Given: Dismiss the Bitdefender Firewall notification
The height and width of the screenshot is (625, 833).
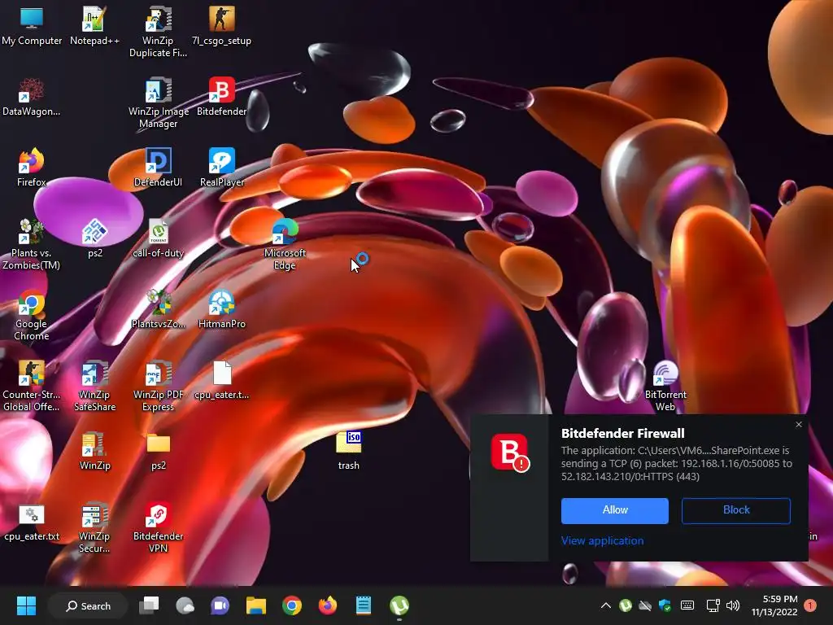Looking at the screenshot, I should 799,425.
